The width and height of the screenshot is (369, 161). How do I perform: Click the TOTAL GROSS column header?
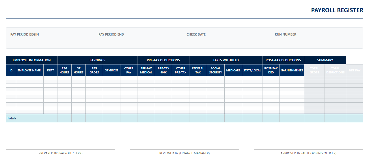314,70
